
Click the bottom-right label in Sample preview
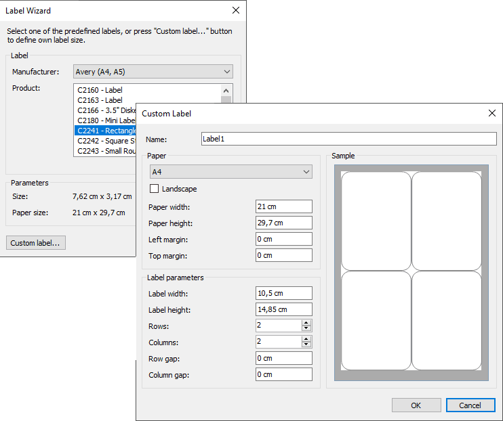coord(447,321)
